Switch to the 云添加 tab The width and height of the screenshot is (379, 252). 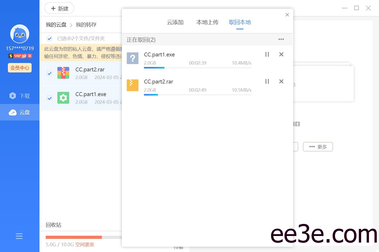click(x=175, y=22)
